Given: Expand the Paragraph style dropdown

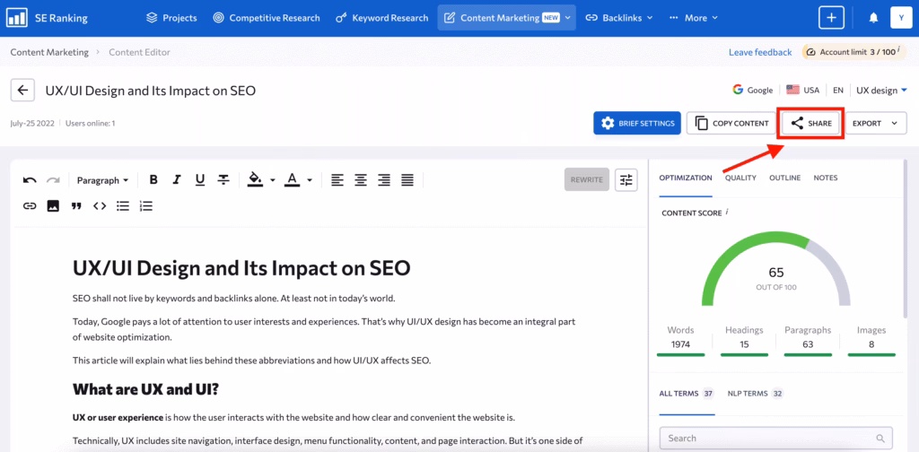Looking at the screenshot, I should 102,180.
